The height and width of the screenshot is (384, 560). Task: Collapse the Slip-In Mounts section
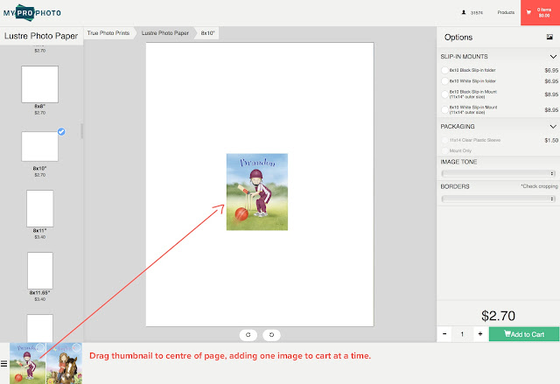553,57
